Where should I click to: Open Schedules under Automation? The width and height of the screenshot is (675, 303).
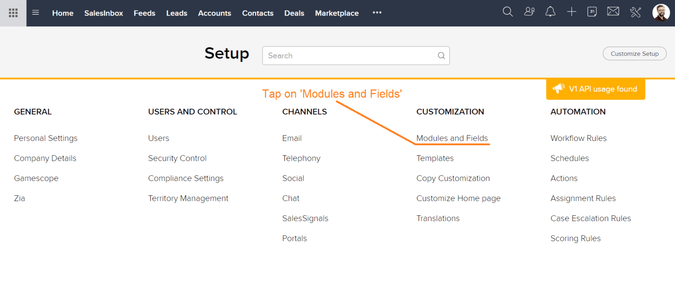point(570,158)
